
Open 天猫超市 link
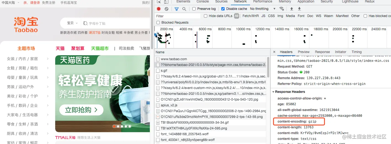[100, 48]
